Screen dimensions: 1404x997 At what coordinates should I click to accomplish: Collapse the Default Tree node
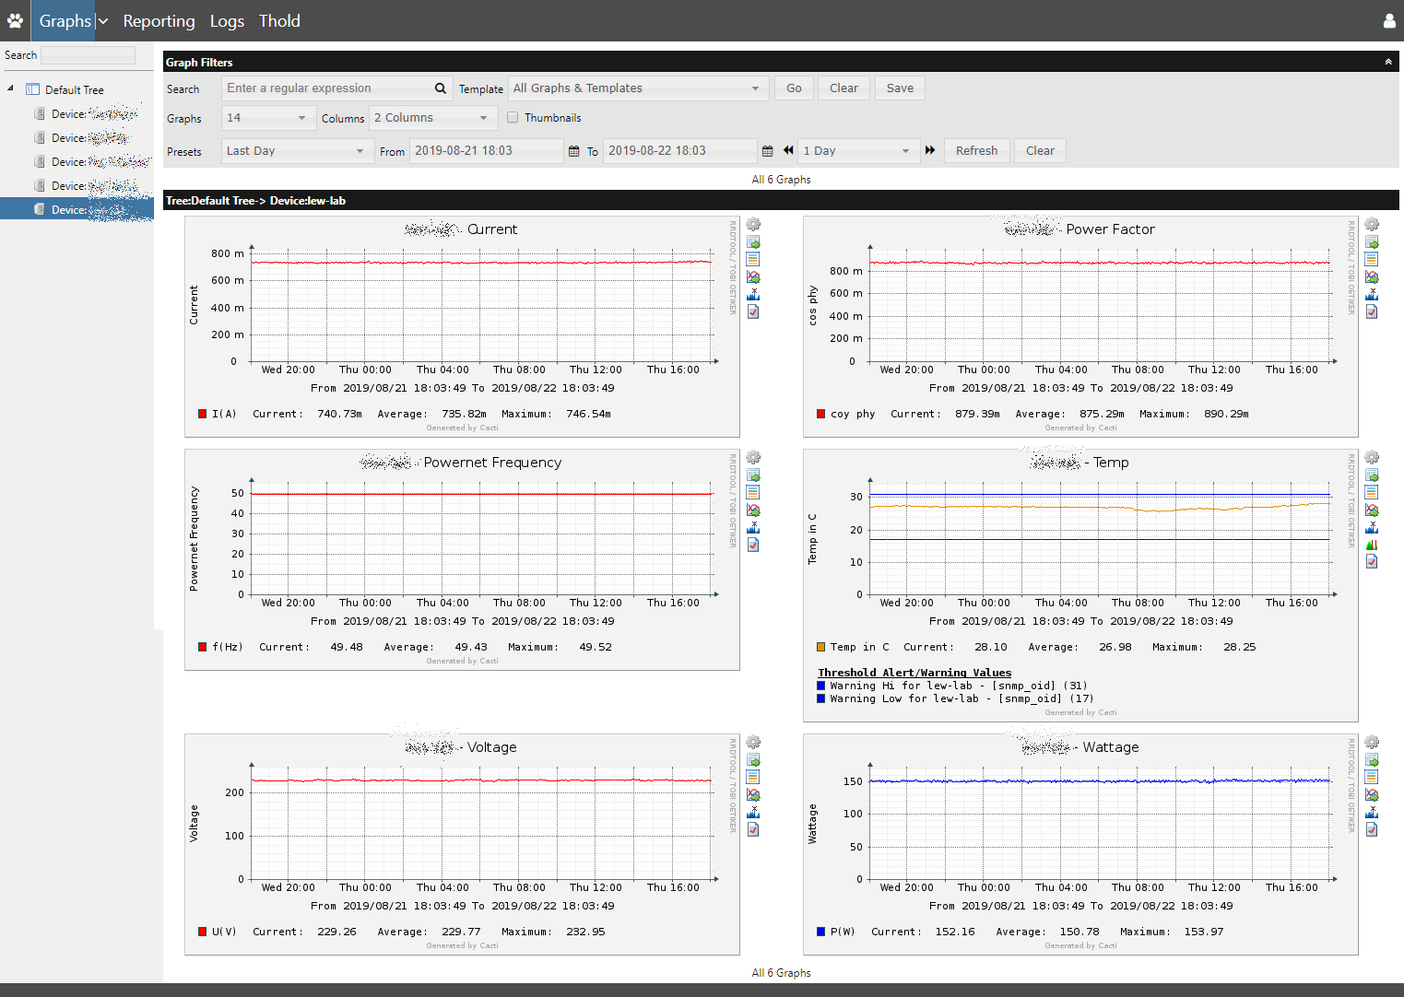click(x=10, y=88)
